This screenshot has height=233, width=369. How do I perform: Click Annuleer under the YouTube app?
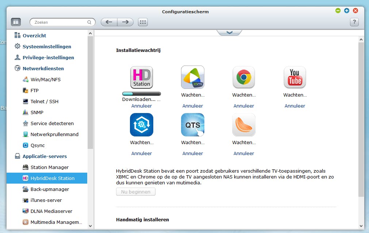295,106
